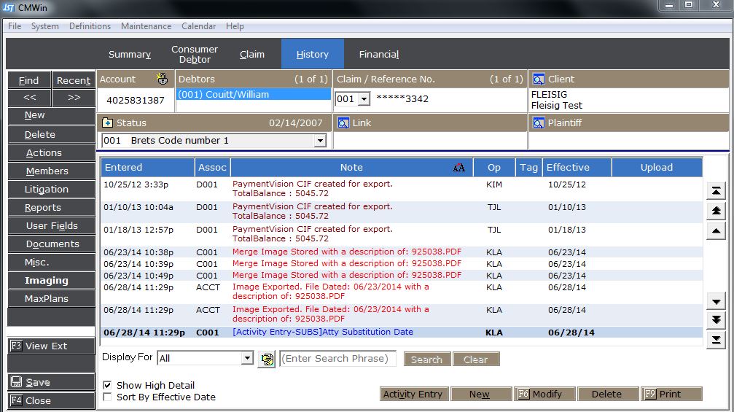
Task: Open the claim number 001 dropdown
Action: coord(364,98)
